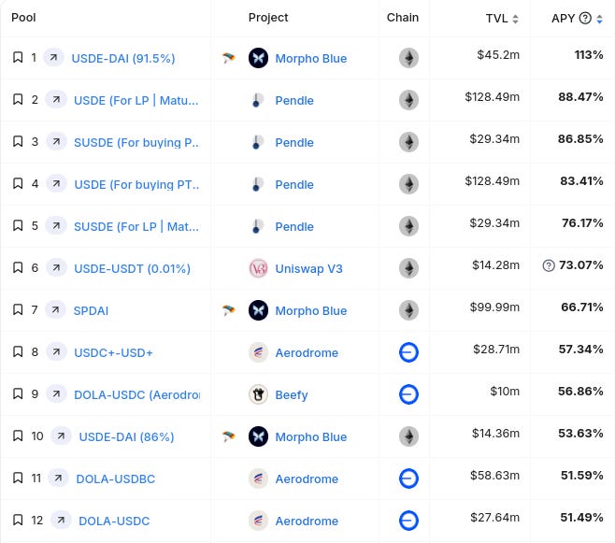The image size is (615, 543).
Task: Sort table by APY column arrows
Action: tap(599, 19)
